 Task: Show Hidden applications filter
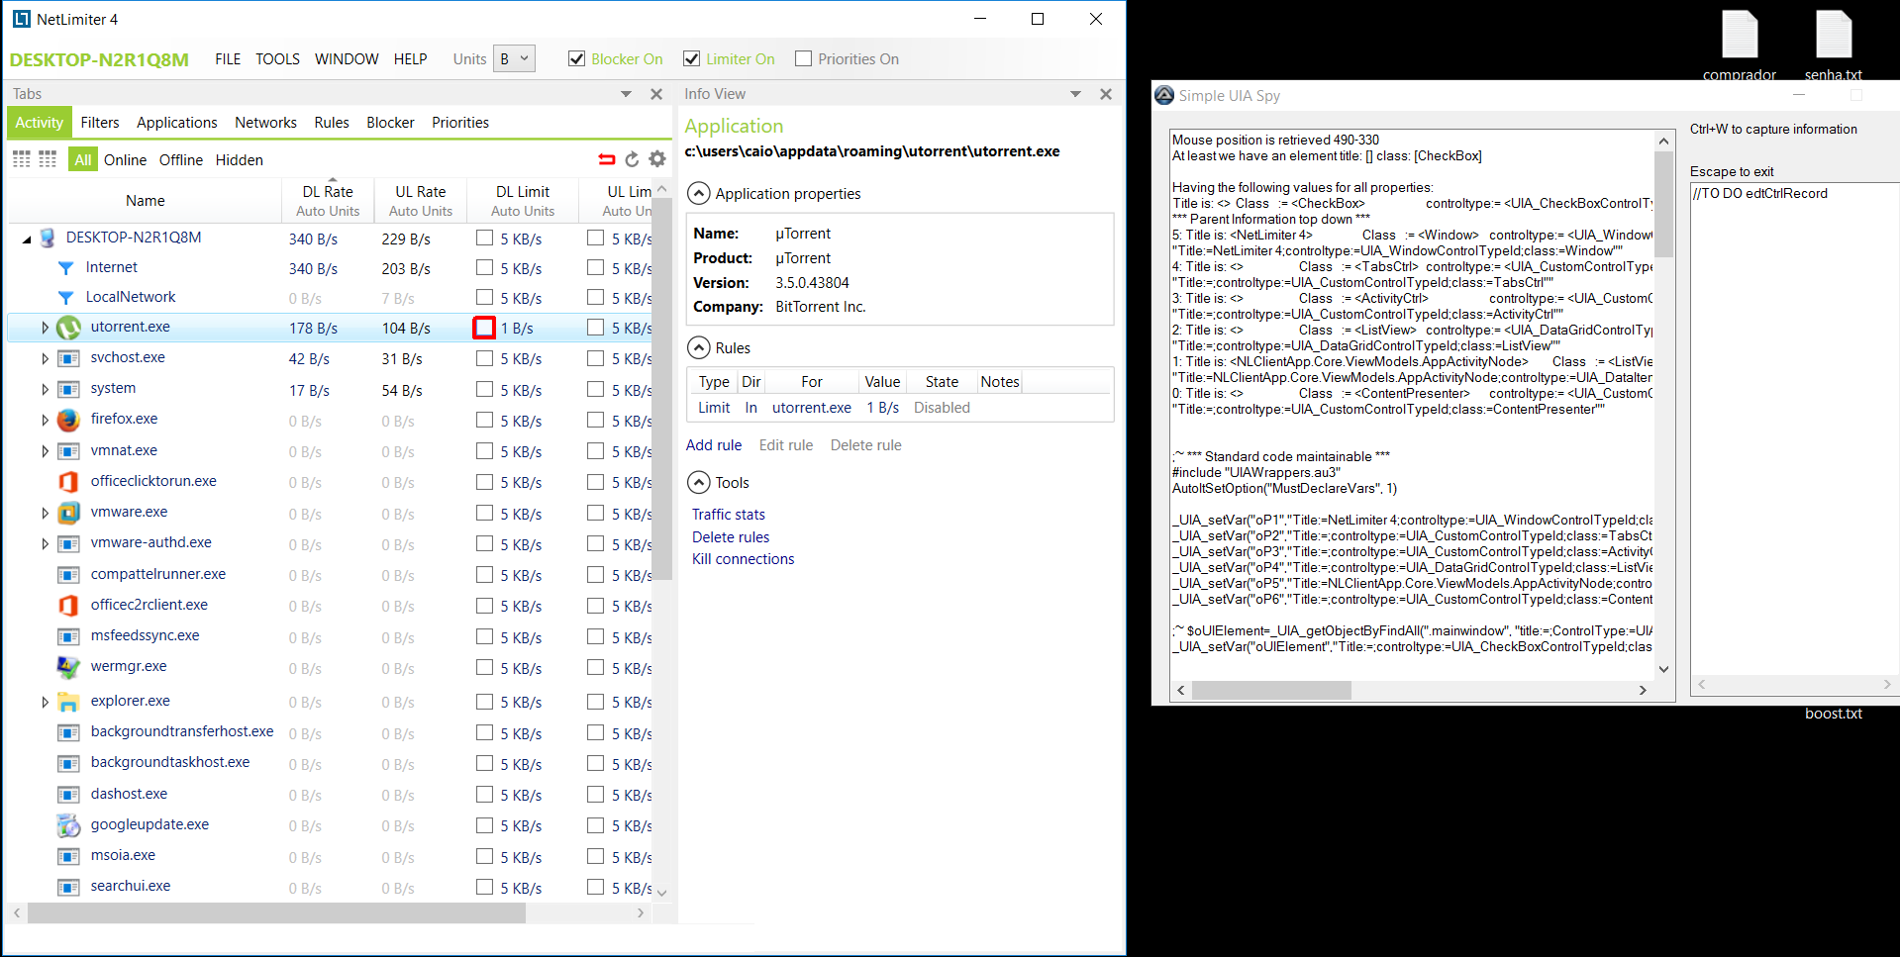coord(240,159)
